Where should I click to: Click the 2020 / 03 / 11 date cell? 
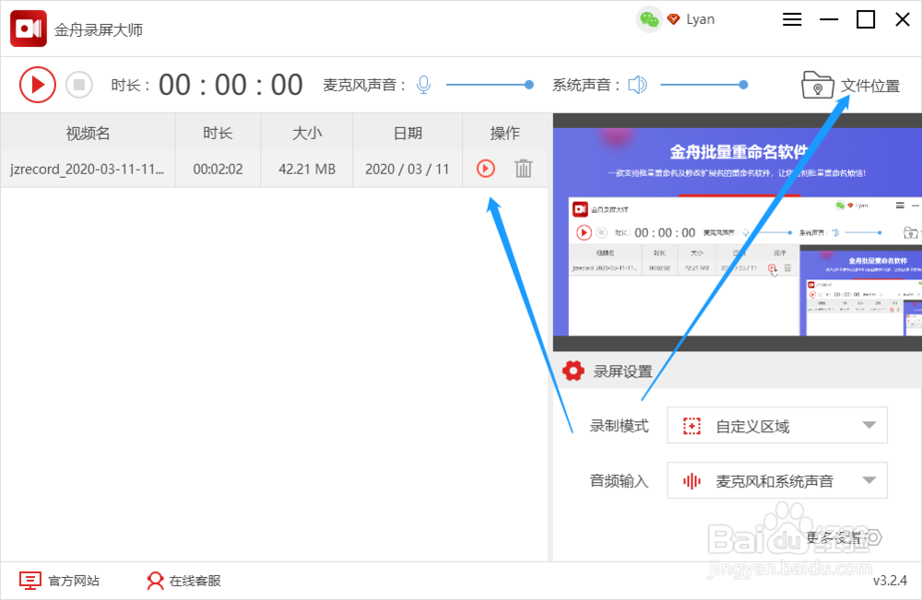tap(407, 170)
